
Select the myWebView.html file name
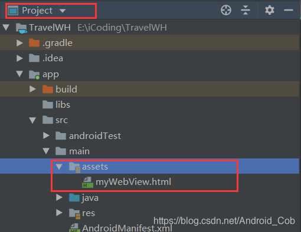(133, 182)
